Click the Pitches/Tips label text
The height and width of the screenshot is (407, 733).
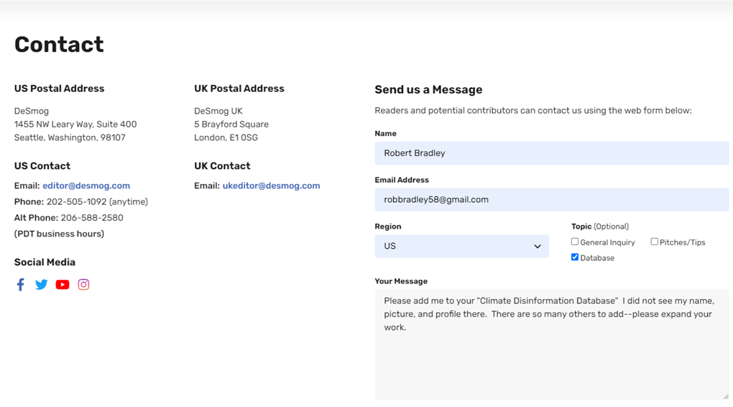point(682,242)
